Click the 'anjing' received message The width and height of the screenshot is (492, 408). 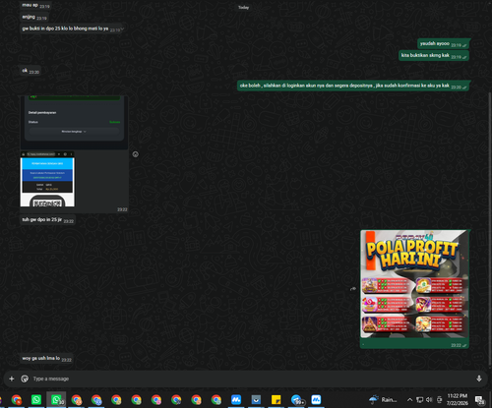[34, 17]
